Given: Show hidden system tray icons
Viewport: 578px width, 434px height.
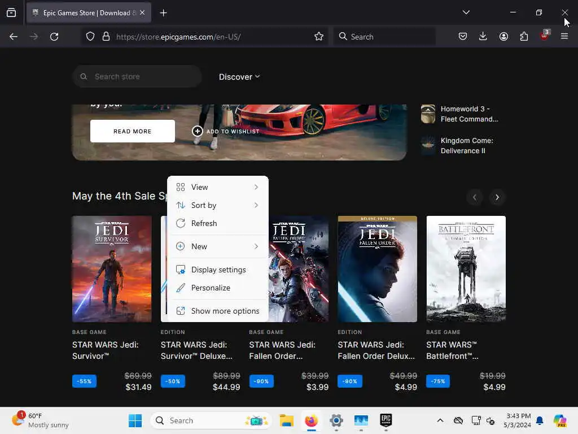Looking at the screenshot, I should point(440,420).
